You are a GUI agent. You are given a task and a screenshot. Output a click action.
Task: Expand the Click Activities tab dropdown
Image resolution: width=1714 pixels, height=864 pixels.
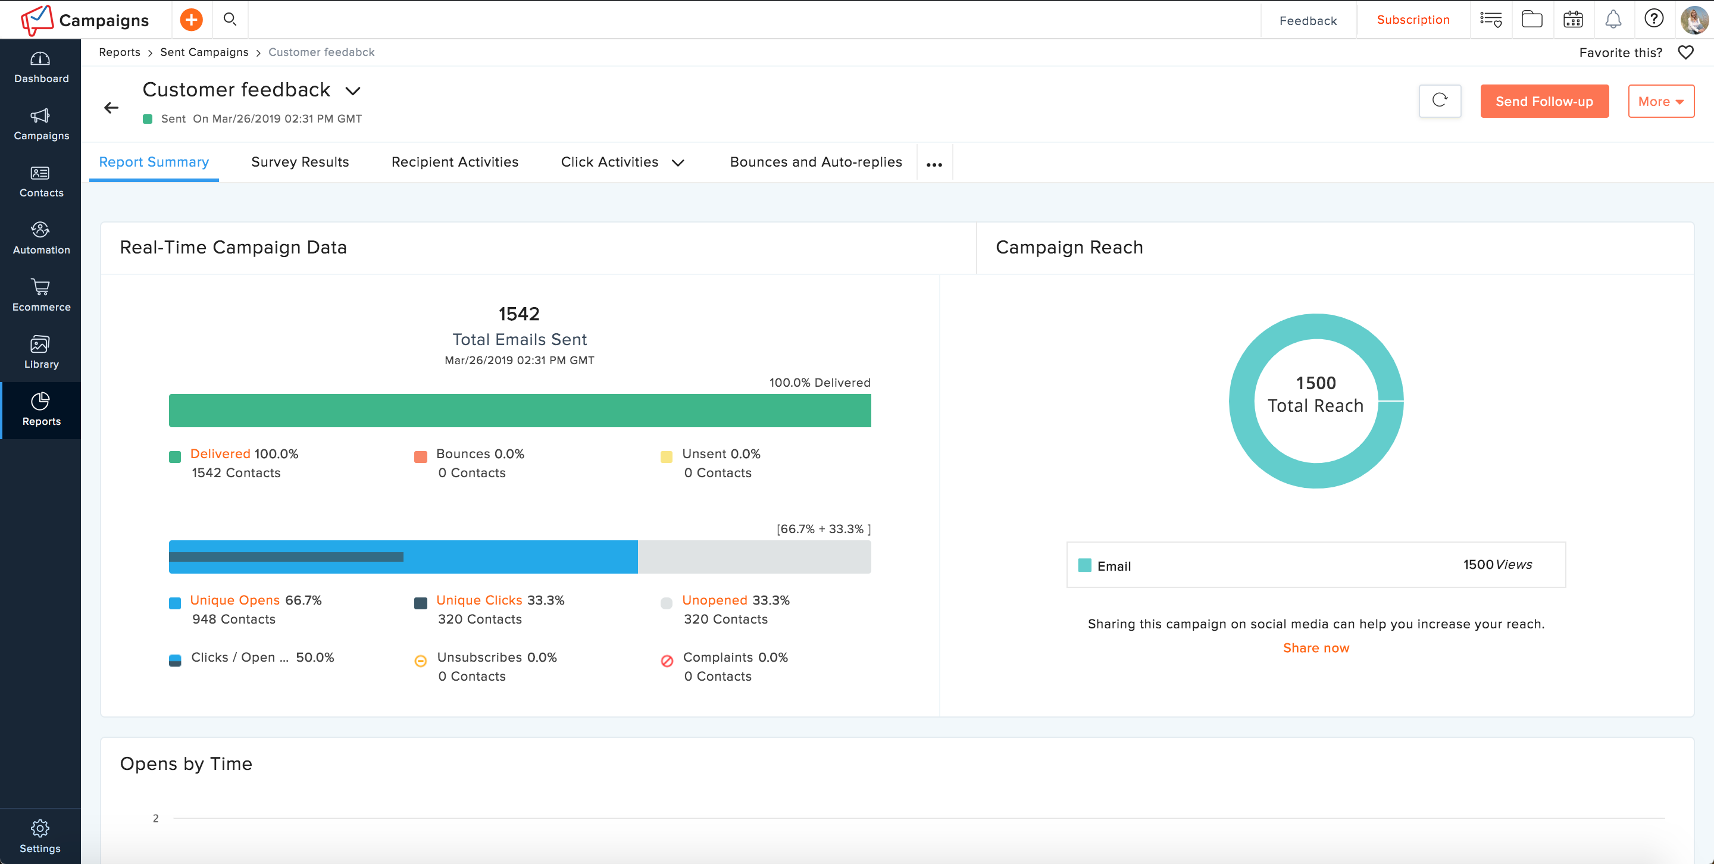[678, 163]
